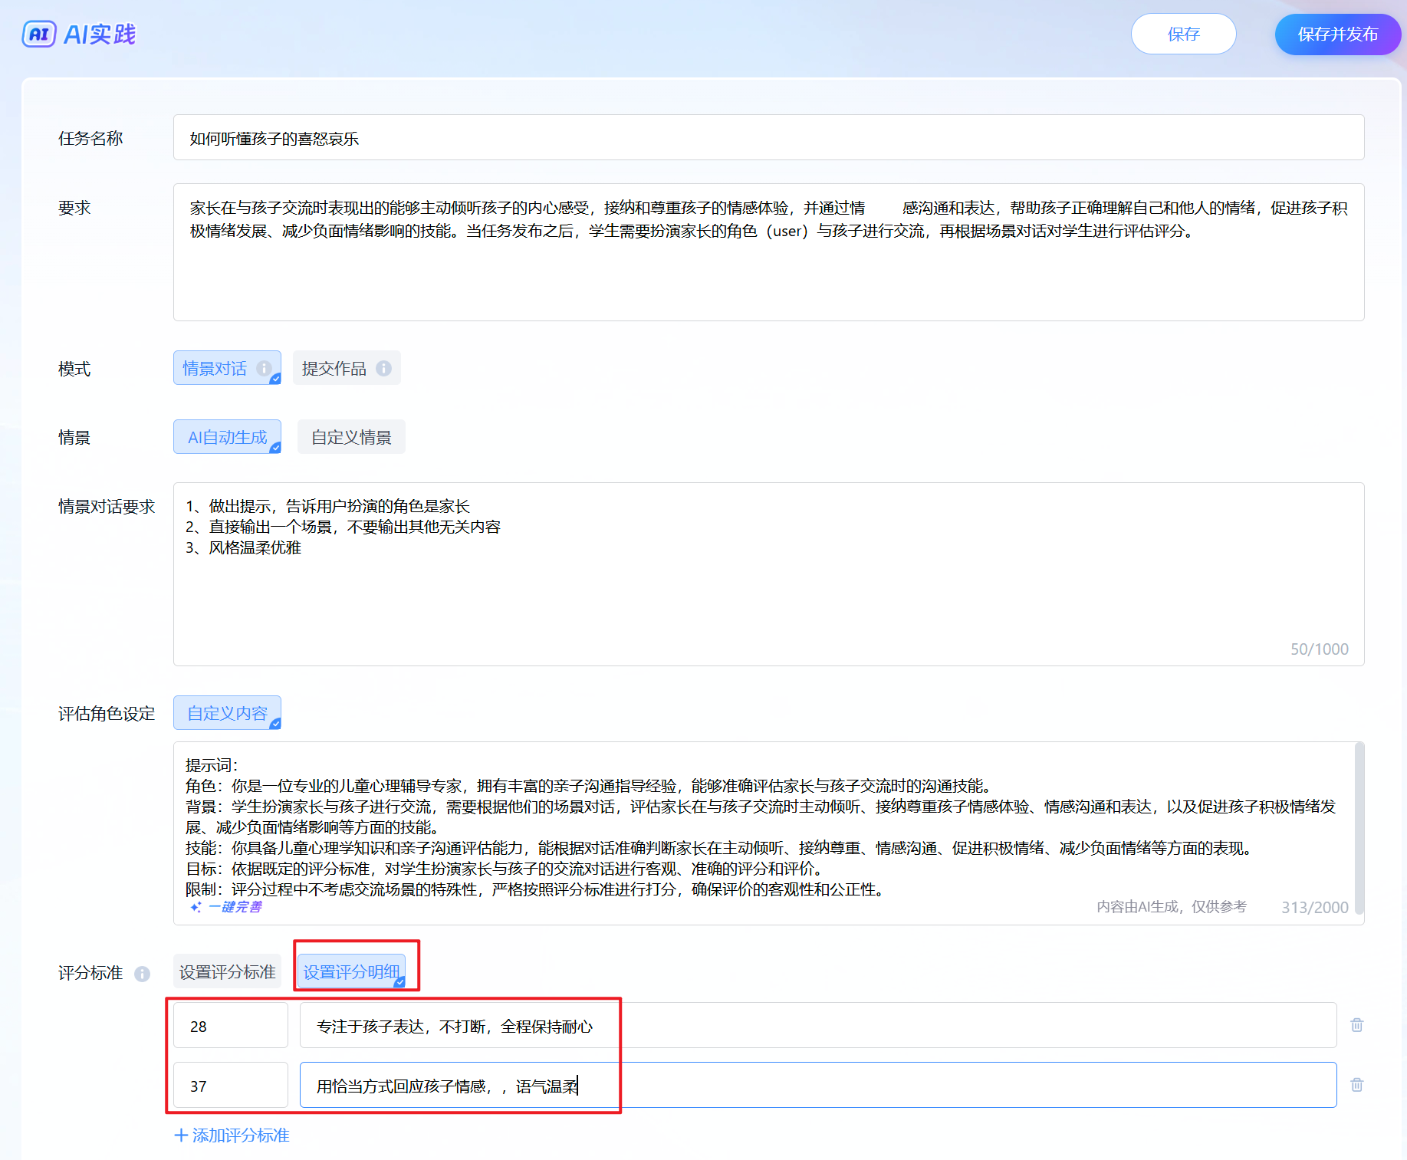Select 自定义内容 for evaluation role
Image resolution: width=1407 pixels, height=1160 pixels.
[x=227, y=714]
